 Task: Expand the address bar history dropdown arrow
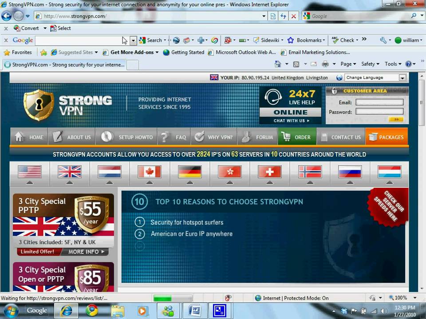coord(264,16)
